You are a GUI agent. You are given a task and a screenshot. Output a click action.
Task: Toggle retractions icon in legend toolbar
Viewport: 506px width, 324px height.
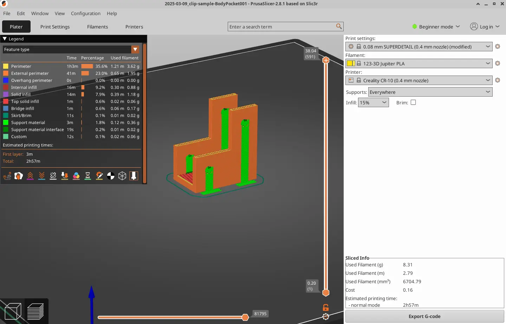coord(30,176)
